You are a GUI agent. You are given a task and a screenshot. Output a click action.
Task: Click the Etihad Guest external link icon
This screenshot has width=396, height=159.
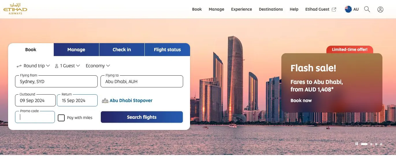(334, 9)
